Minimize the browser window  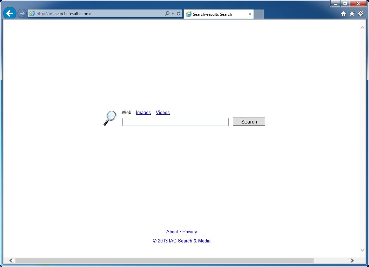tap(336, 4)
